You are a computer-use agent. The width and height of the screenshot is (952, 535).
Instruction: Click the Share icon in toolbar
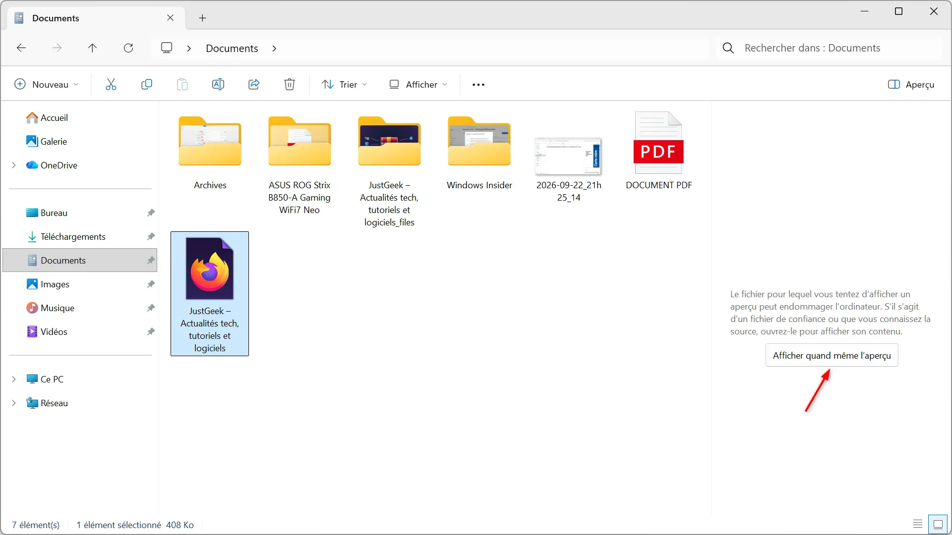pyautogui.click(x=254, y=84)
